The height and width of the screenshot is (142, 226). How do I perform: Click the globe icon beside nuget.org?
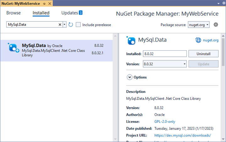point(198,40)
